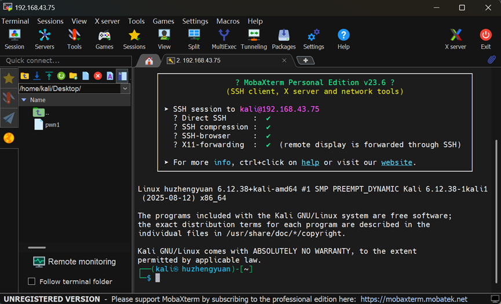The width and height of the screenshot is (501, 304).
Task: Switch to the home tab
Action: pos(149,61)
